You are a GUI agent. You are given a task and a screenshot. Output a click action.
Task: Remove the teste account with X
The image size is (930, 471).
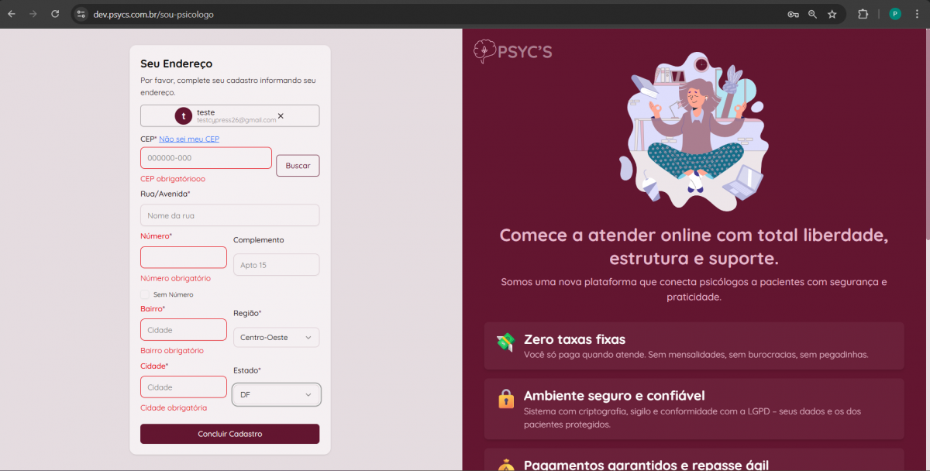(x=281, y=115)
